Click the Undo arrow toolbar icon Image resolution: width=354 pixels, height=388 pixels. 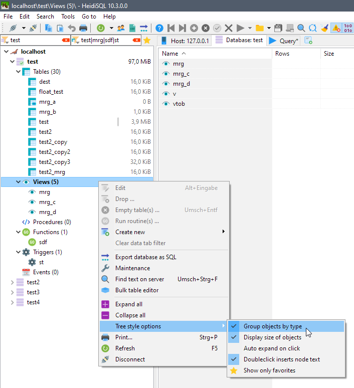(x=72, y=28)
